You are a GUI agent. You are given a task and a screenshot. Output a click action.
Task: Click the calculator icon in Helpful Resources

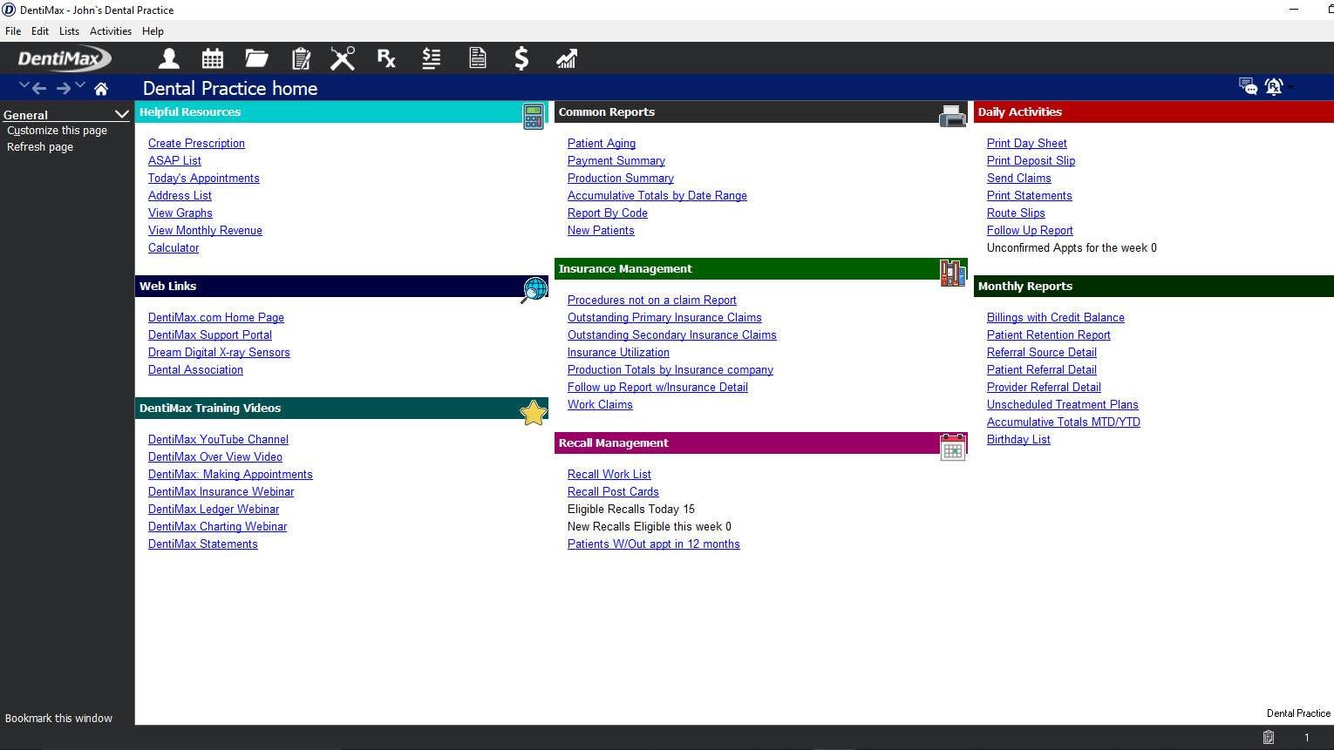(534, 116)
